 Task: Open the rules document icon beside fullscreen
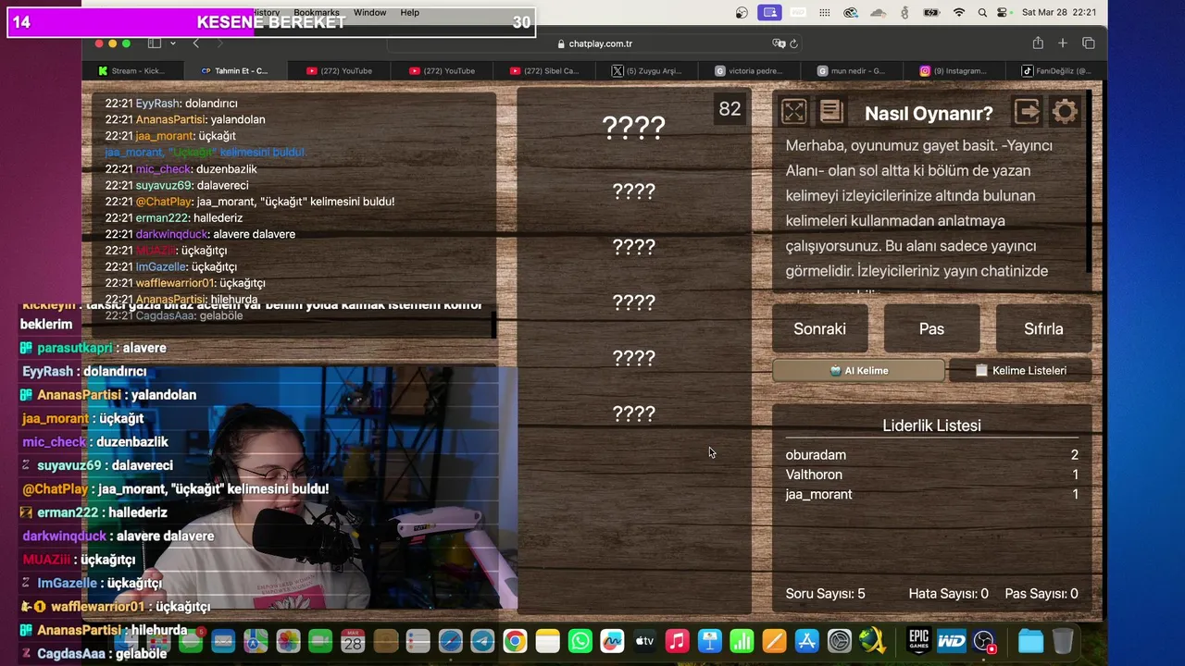tap(831, 112)
